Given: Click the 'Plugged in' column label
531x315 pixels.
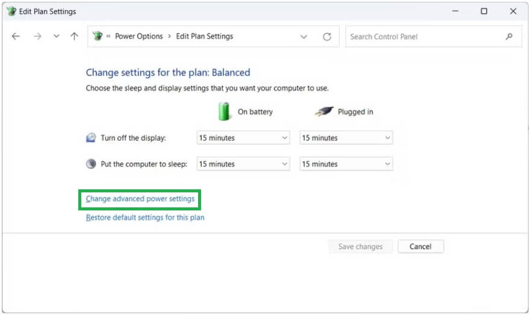Looking at the screenshot, I should click(355, 112).
